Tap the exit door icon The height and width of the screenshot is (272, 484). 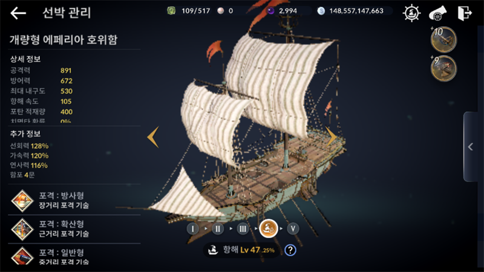[x=465, y=13]
